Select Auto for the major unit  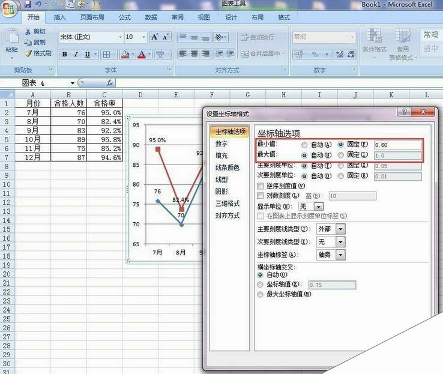[304, 166]
